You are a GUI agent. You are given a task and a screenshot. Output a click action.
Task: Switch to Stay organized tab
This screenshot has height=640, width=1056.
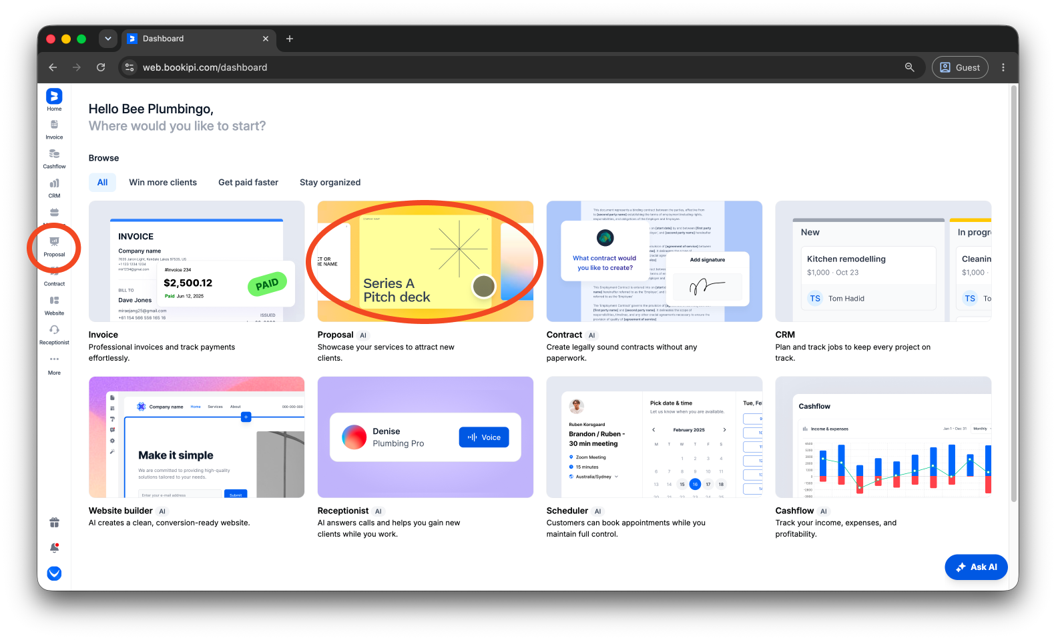(x=330, y=183)
